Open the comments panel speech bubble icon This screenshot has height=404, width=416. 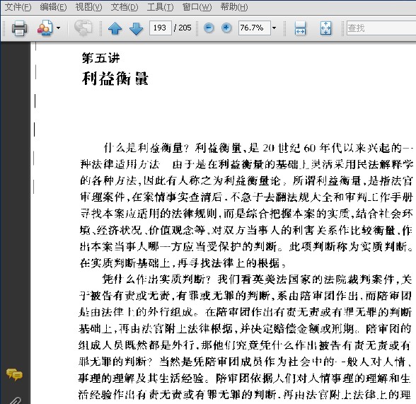pyautogui.click(x=15, y=374)
